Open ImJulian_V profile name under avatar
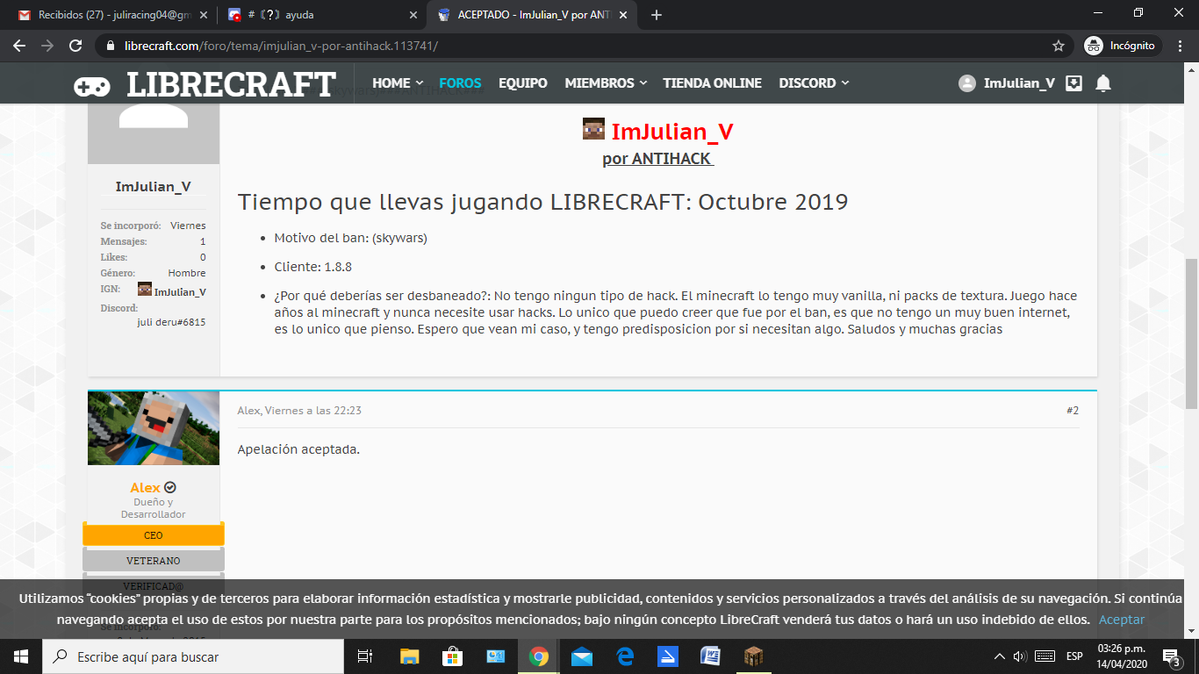The width and height of the screenshot is (1199, 674). 154,186
